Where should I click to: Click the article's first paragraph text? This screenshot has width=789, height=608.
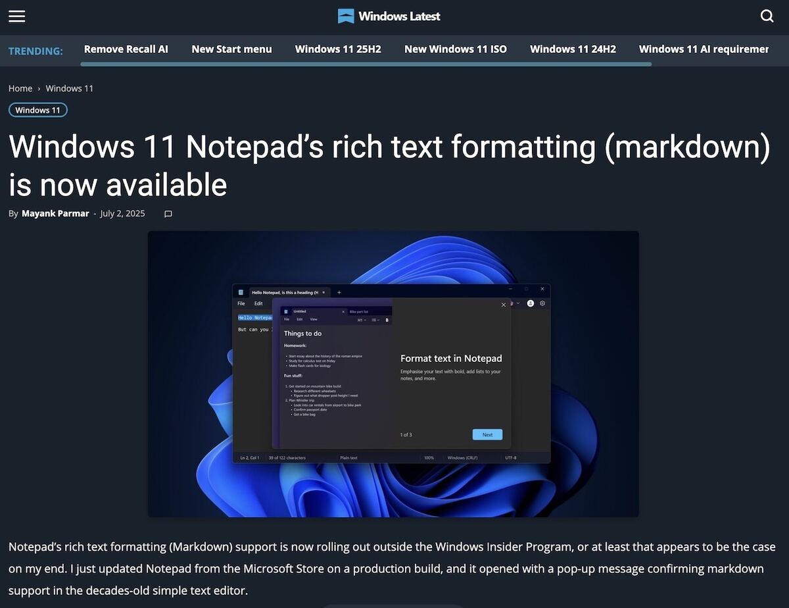pyautogui.click(x=393, y=569)
